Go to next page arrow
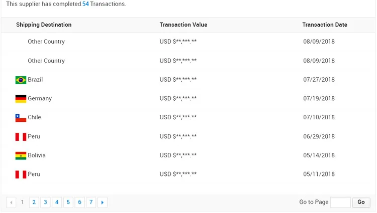Viewport: 377px width, 213px height. [103, 202]
